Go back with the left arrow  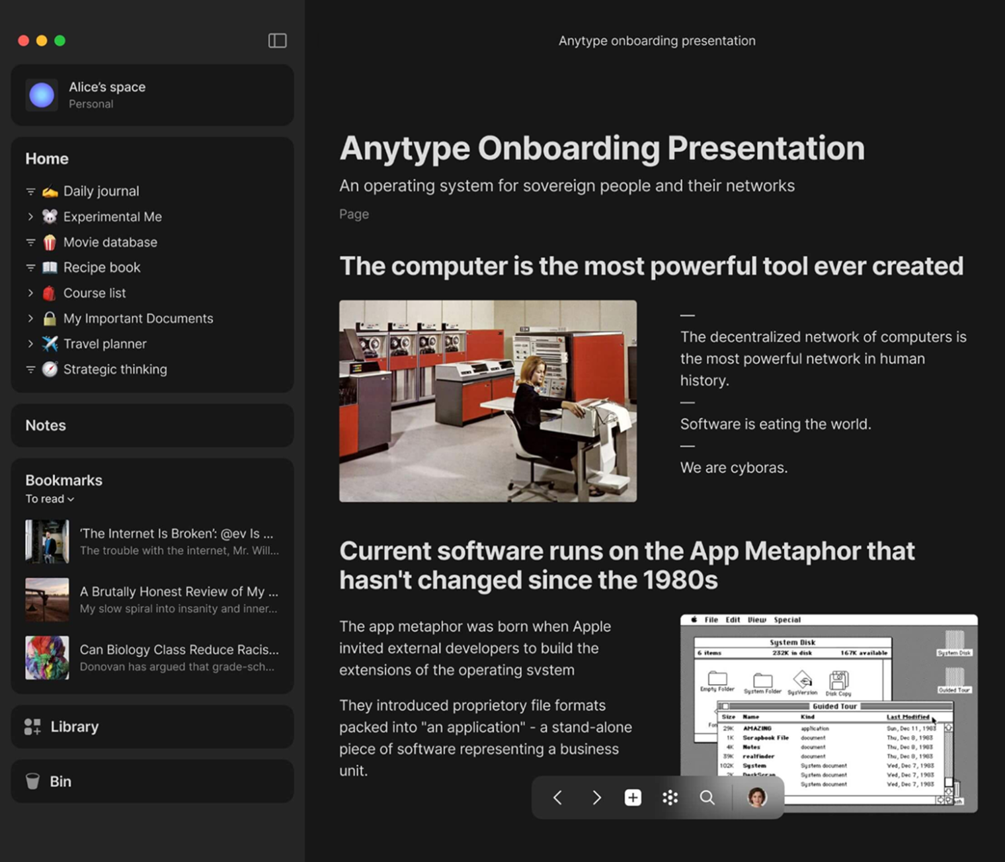(x=557, y=798)
